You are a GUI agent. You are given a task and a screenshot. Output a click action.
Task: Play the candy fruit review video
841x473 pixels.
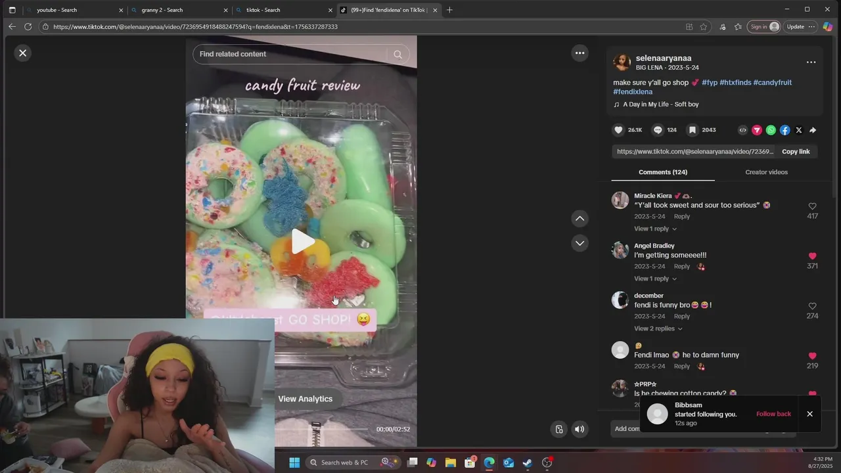pyautogui.click(x=302, y=242)
